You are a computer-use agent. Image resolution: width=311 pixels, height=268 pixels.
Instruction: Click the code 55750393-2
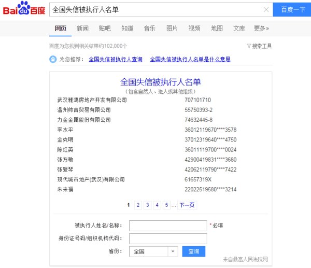(199, 110)
